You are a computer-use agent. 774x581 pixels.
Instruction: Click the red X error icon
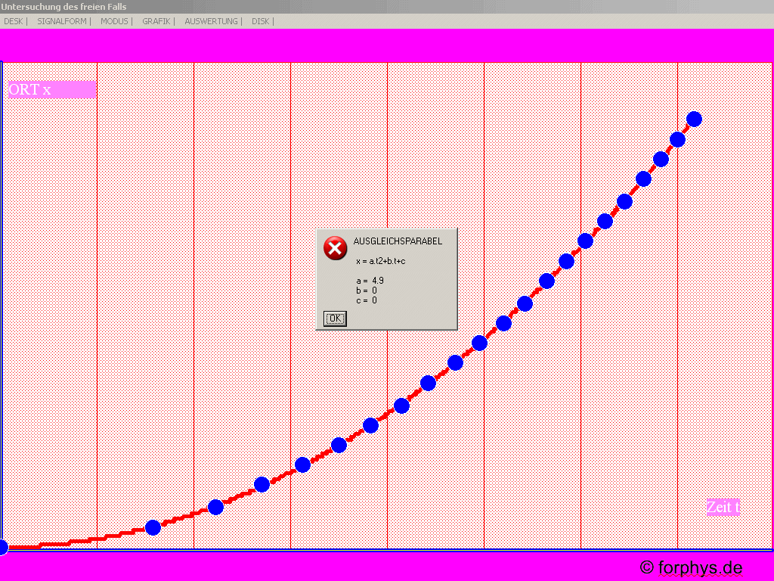click(x=335, y=248)
